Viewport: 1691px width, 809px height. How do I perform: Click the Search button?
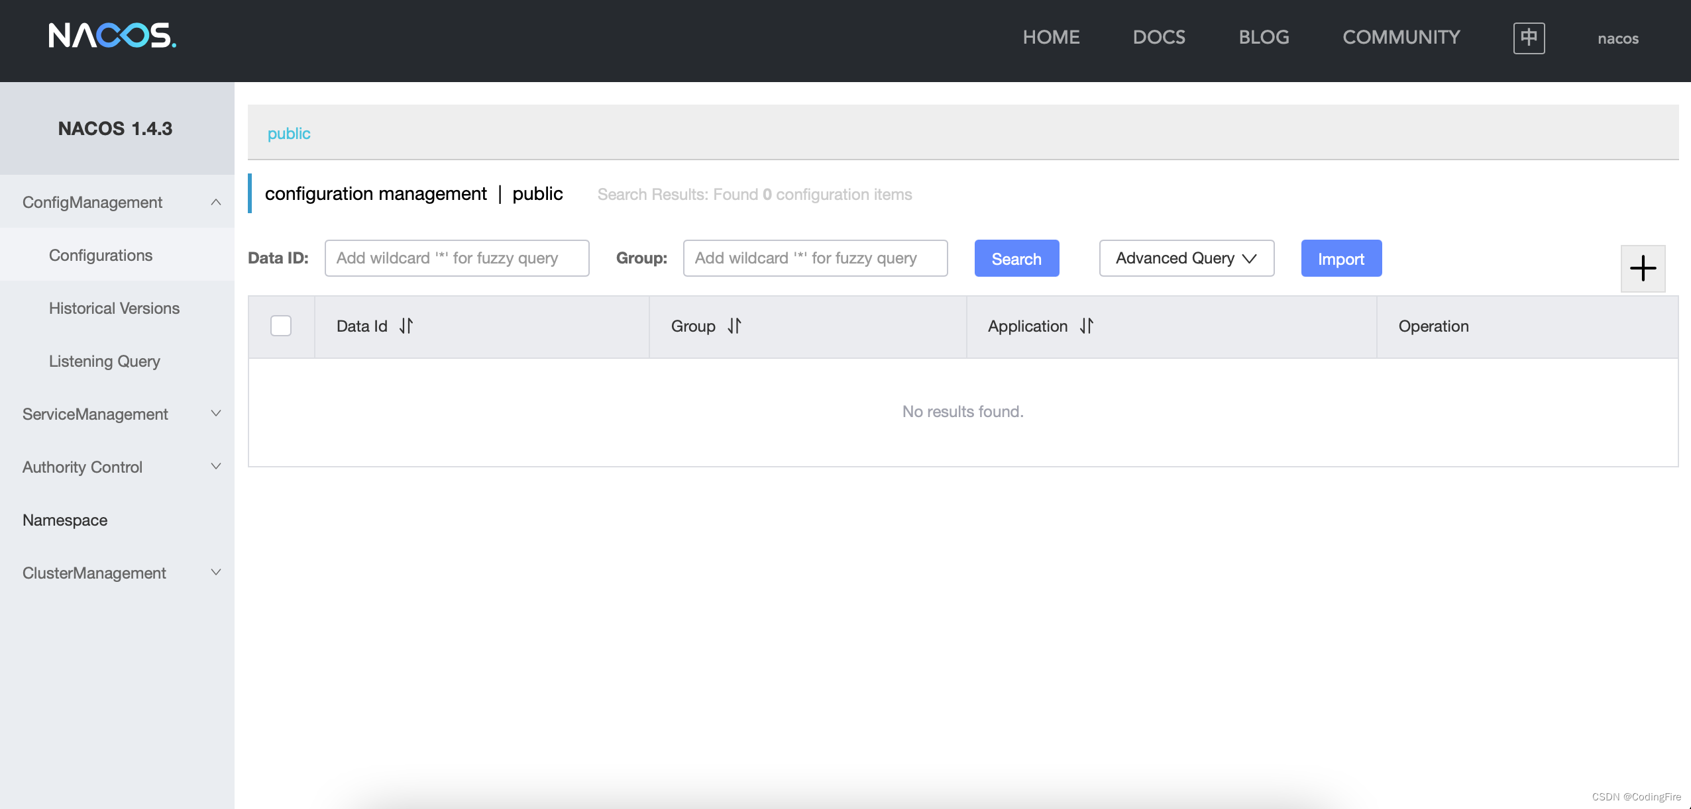(x=1016, y=258)
